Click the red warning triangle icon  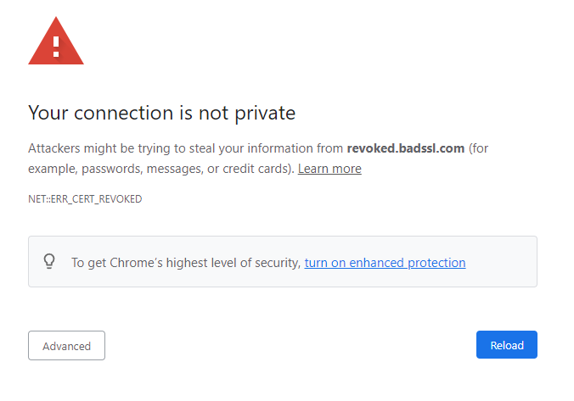56,41
